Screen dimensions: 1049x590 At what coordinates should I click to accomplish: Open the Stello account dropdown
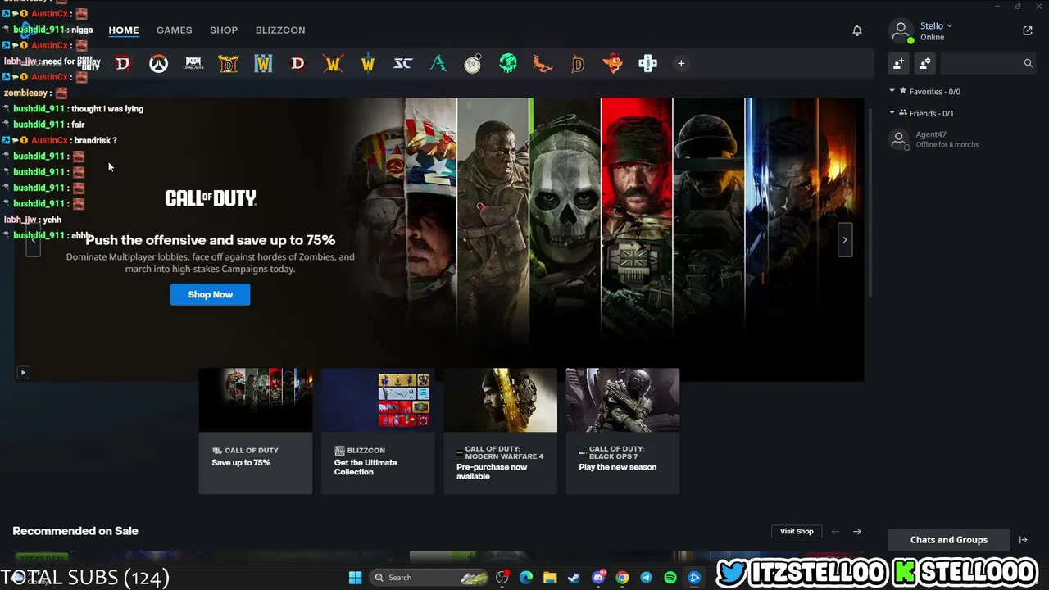click(x=936, y=25)
